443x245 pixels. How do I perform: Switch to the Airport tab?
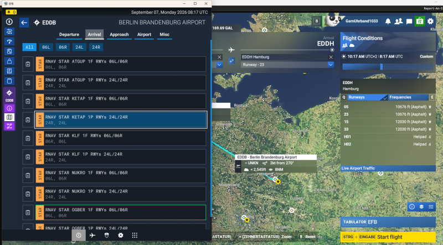[144, 34]
